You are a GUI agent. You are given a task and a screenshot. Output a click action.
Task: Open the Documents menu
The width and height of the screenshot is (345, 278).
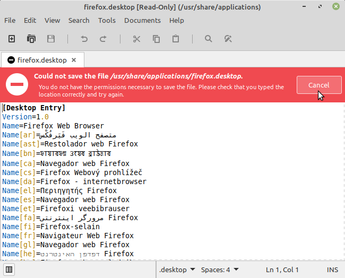[x=143, y=21]
